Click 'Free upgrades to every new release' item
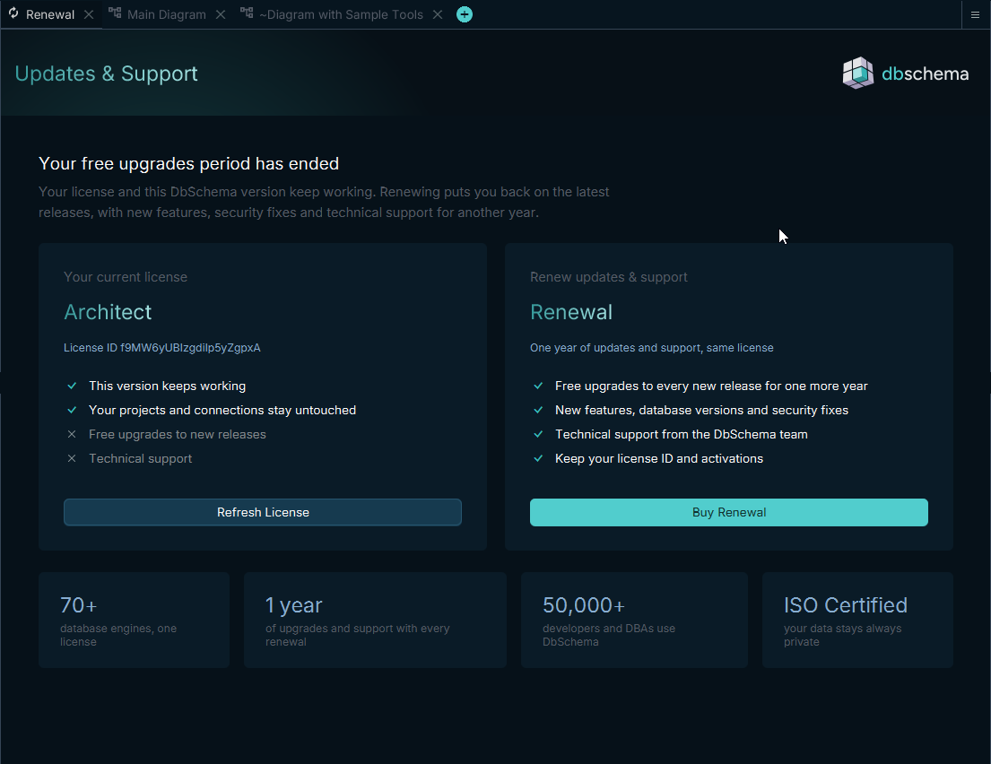The image size is (991, 764). coord(711,386)
